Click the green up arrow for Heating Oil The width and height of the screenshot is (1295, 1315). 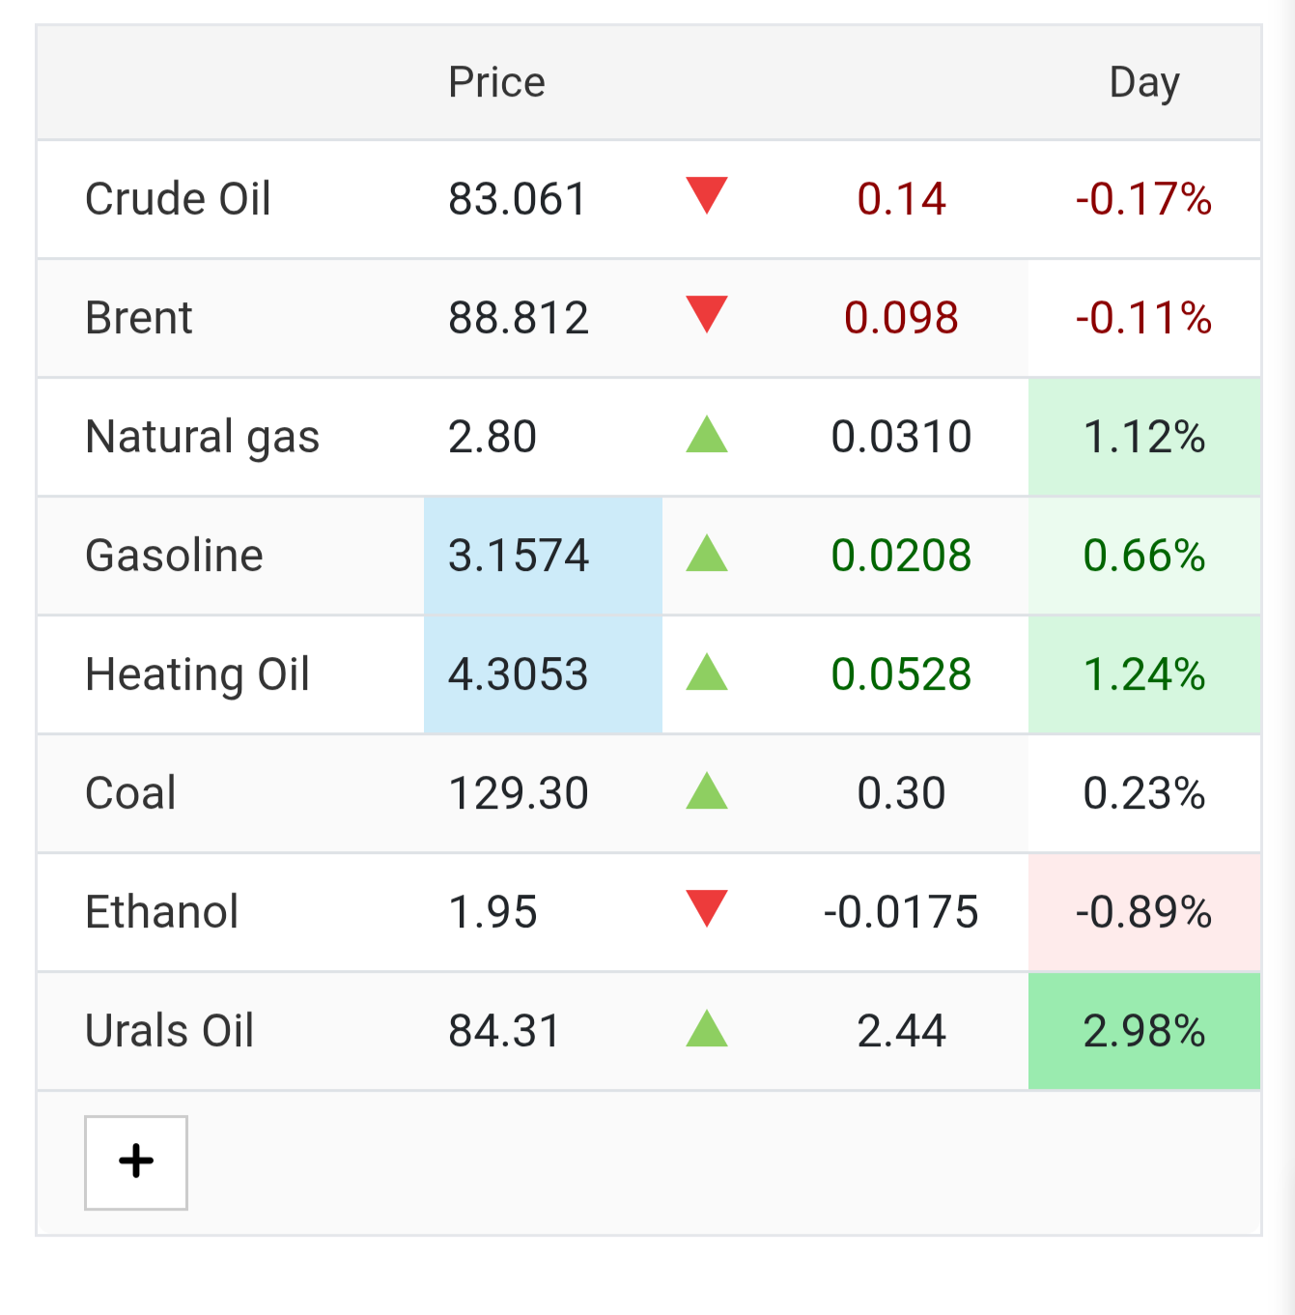pyautogui.click(x=707, y=672)
